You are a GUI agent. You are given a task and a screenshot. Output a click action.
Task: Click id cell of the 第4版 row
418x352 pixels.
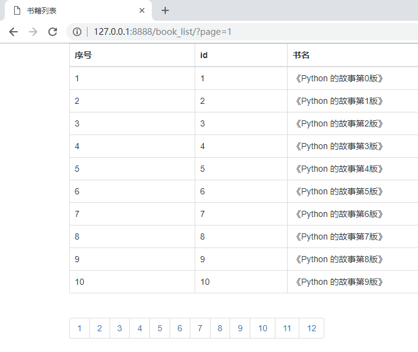(x=241, y=169)
